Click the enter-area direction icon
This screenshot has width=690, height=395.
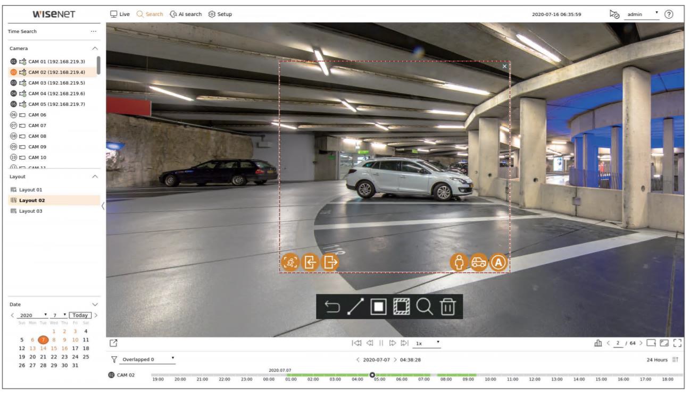click(310, 262)
